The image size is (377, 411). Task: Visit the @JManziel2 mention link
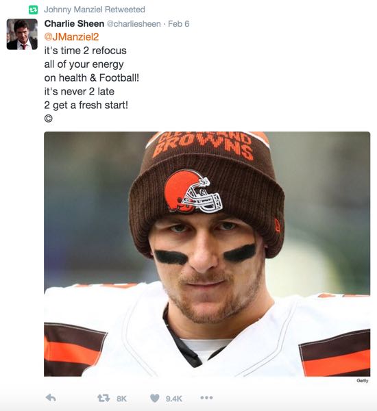pos(71,37)
